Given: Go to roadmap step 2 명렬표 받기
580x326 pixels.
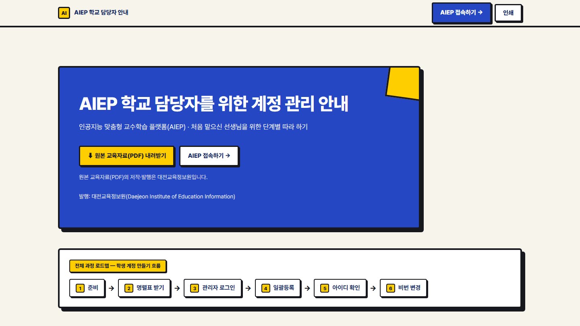Looking at the screenshot, I should click(144, 288).
